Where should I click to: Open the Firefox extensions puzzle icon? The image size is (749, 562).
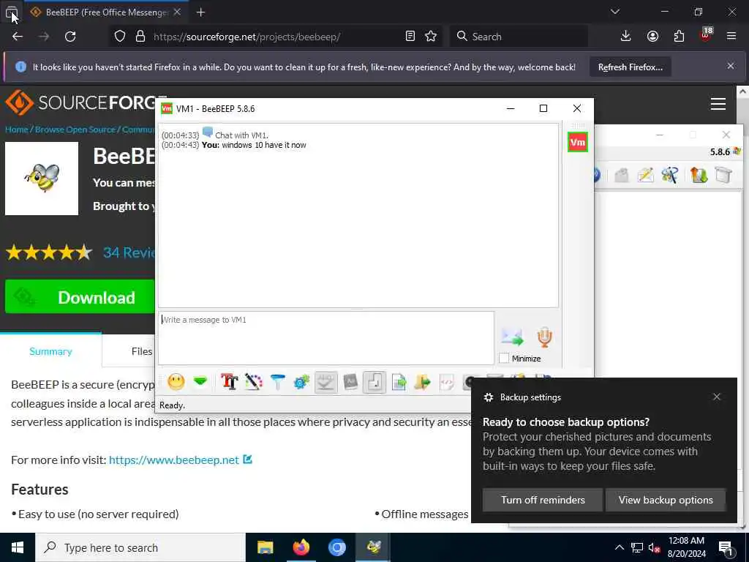point(679,37)
